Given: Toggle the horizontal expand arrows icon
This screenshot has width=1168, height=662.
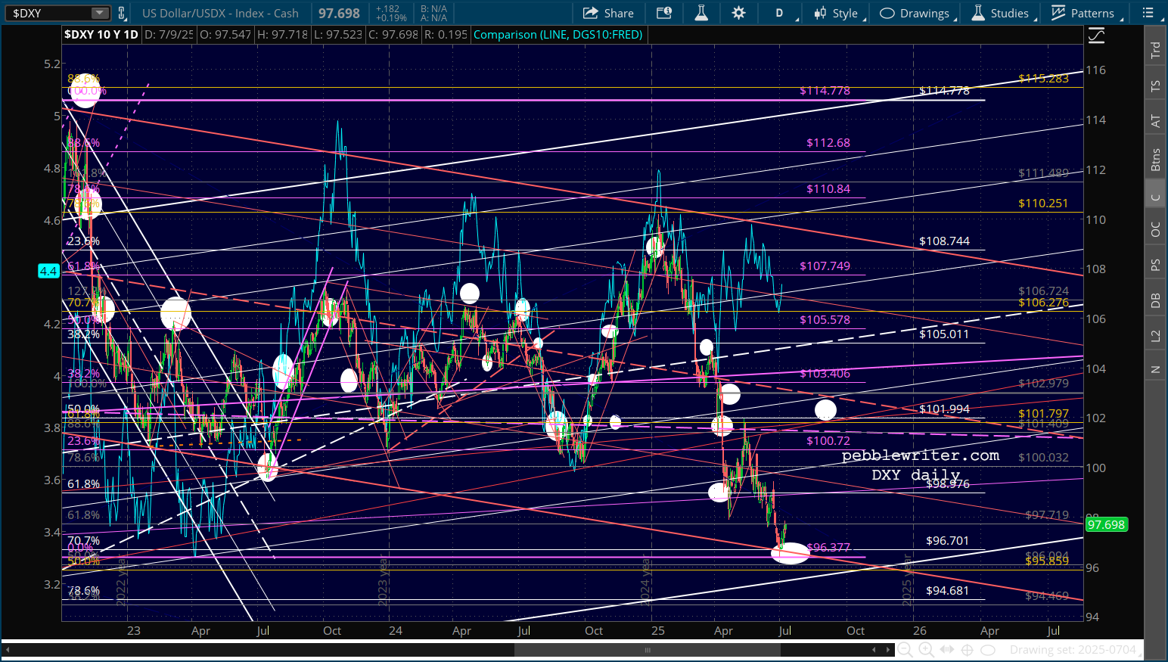Looking at the screenshot, I should click(946, 649).
